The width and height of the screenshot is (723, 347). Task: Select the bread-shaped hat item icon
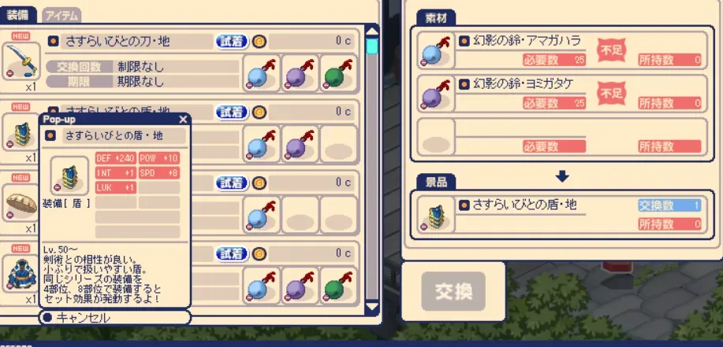(21, 204)
